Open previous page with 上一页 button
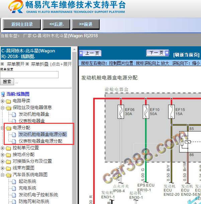This screenshot has height=204, width=201. click(90, 53)
